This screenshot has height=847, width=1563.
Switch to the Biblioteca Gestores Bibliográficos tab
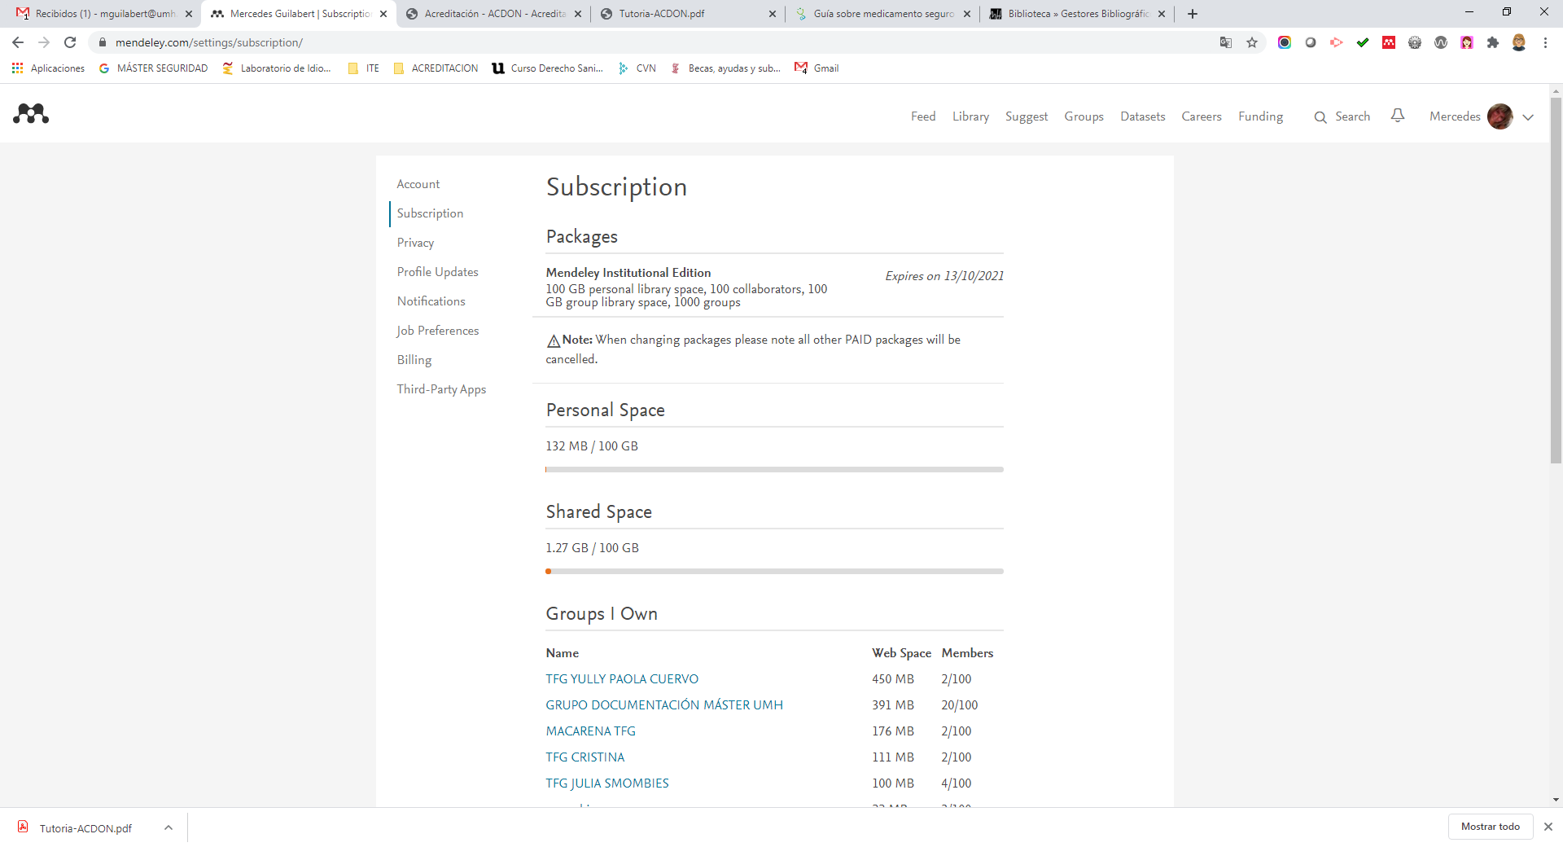(1077, 14)
